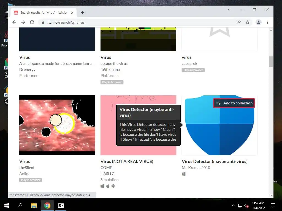This screenshot has width=282, height=211.
Task: Click Platformer genre under Drenergy's Virus
Action: pyautogui.click(x=28, y=76)
